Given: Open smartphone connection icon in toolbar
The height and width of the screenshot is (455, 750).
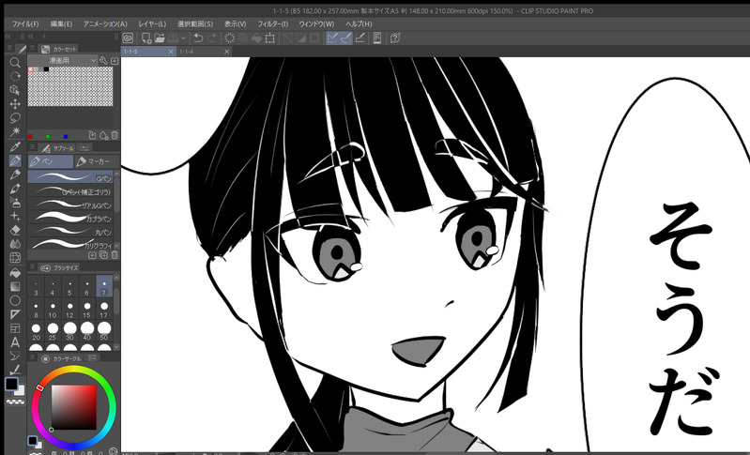Looking at the screenshot, I should 377,38.
